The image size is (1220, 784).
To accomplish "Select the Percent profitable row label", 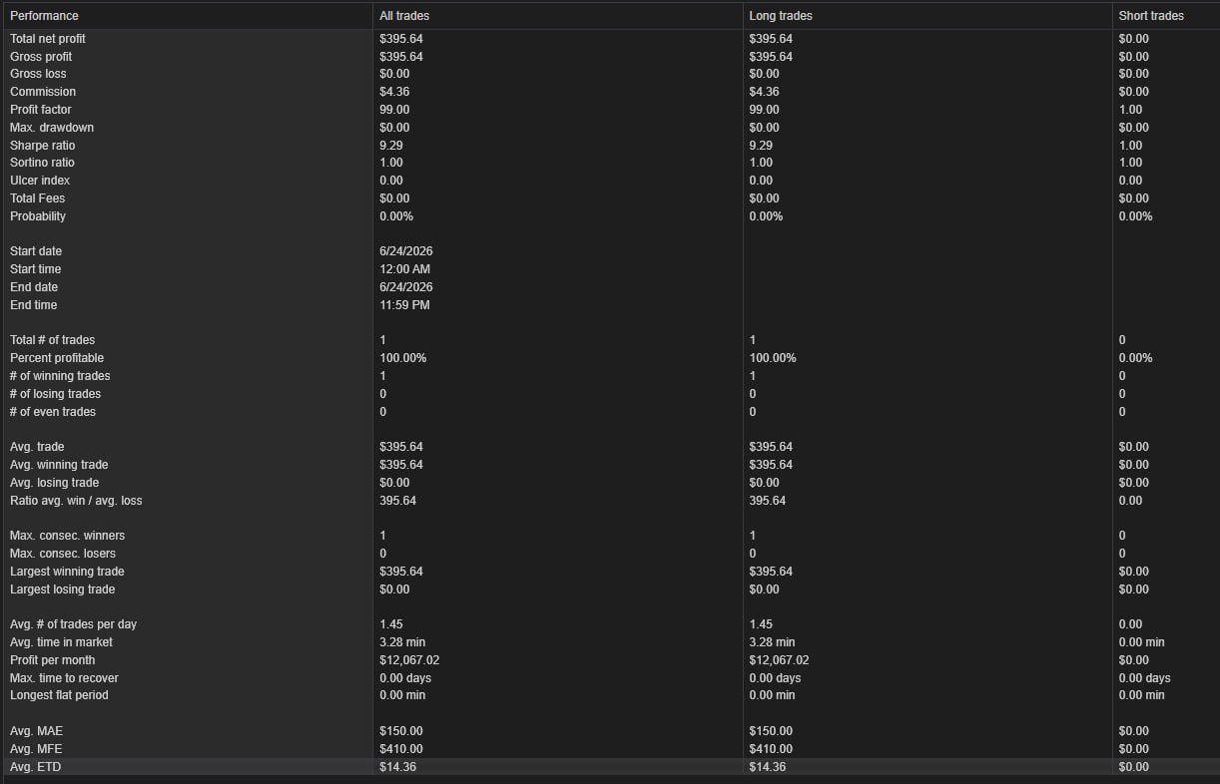I will pyautogui.click(x=57, y=358).
